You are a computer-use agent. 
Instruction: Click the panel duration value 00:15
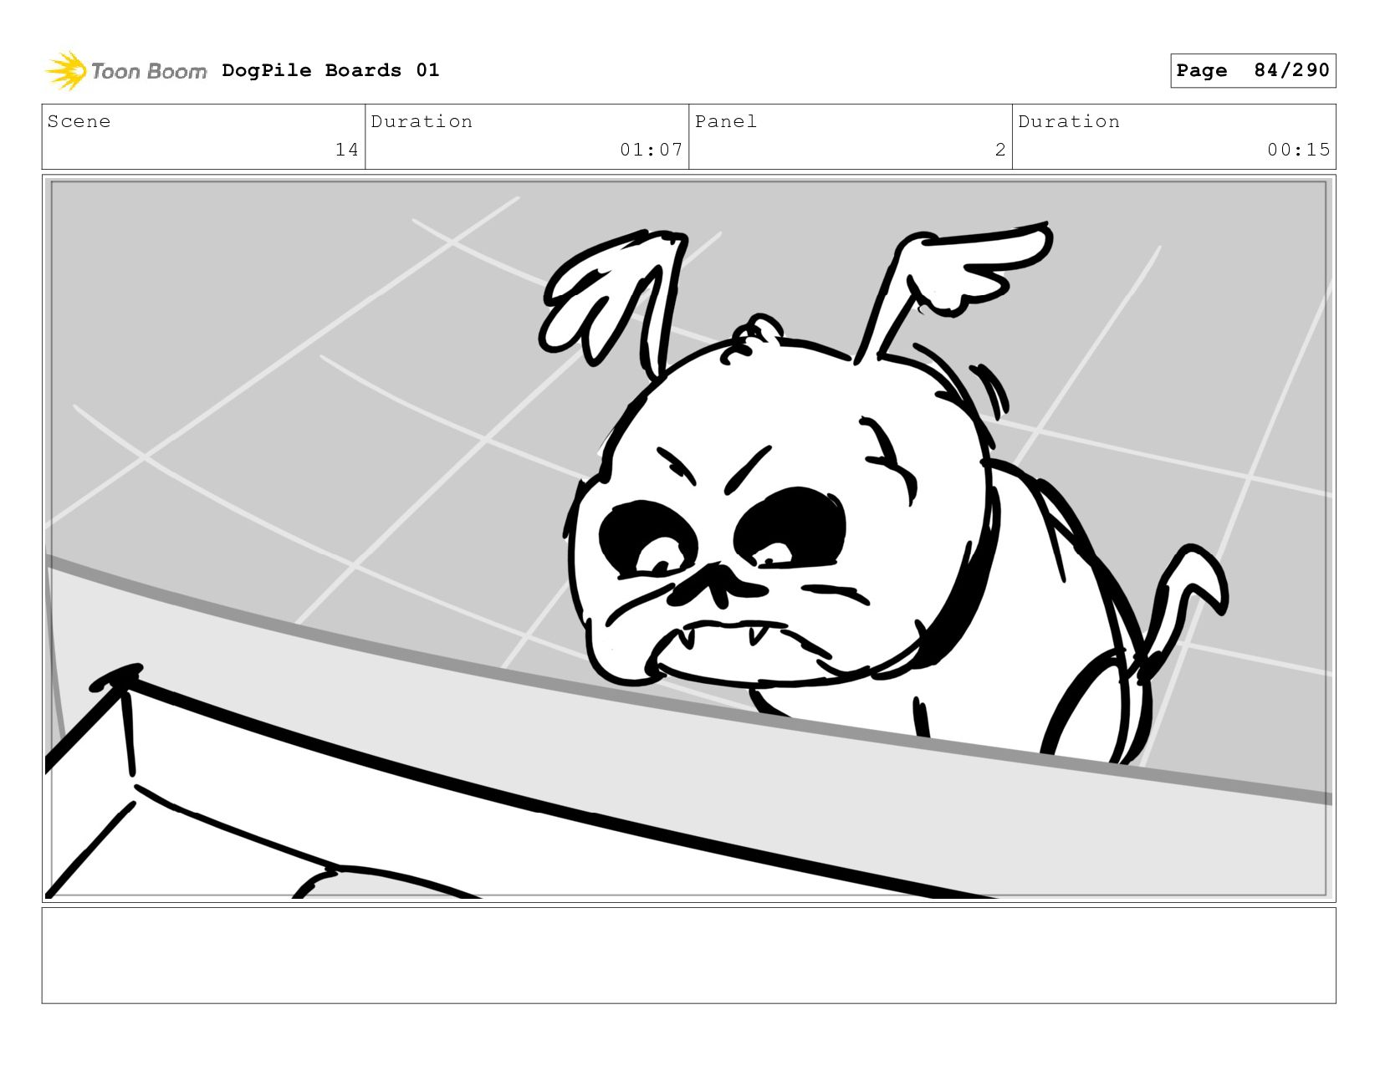(1298, 150)
